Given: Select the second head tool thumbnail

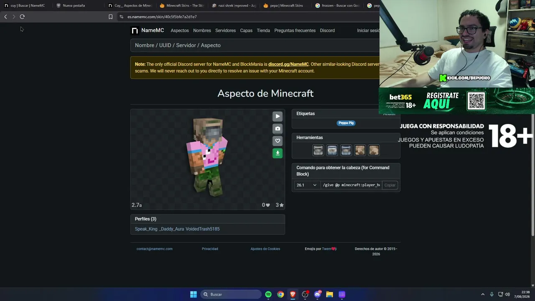Looking at the screenshot, I should point(332,150).
